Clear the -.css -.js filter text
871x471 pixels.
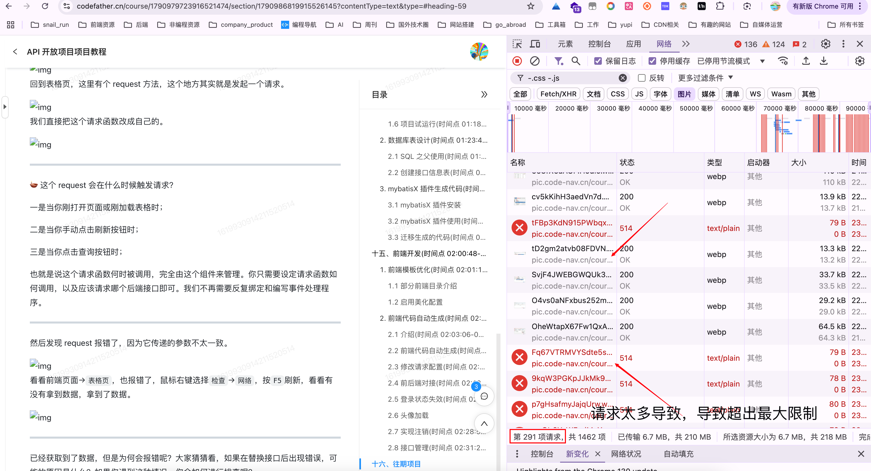coord(623,78)
